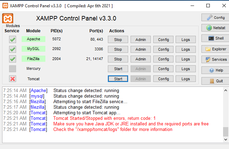Select the green Apache module label

(x=34, y=39)
